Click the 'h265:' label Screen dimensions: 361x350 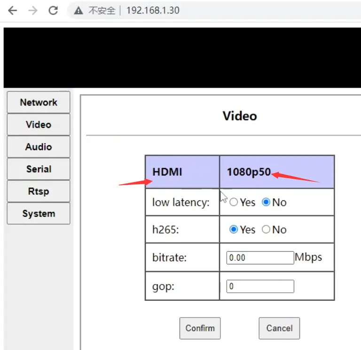(x=165, y=230)
